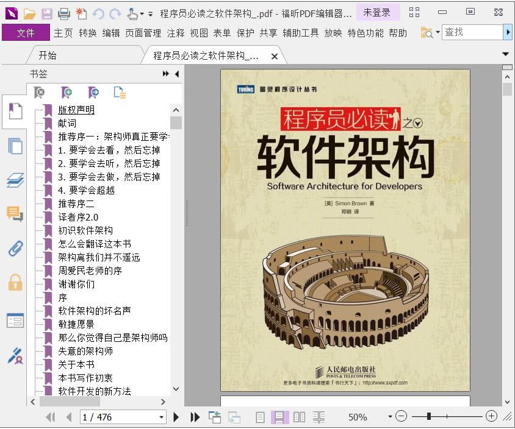Screen dimensions: 515x429
Task: Click the set bookmark destination icon
Action: [x=93, y=93]
